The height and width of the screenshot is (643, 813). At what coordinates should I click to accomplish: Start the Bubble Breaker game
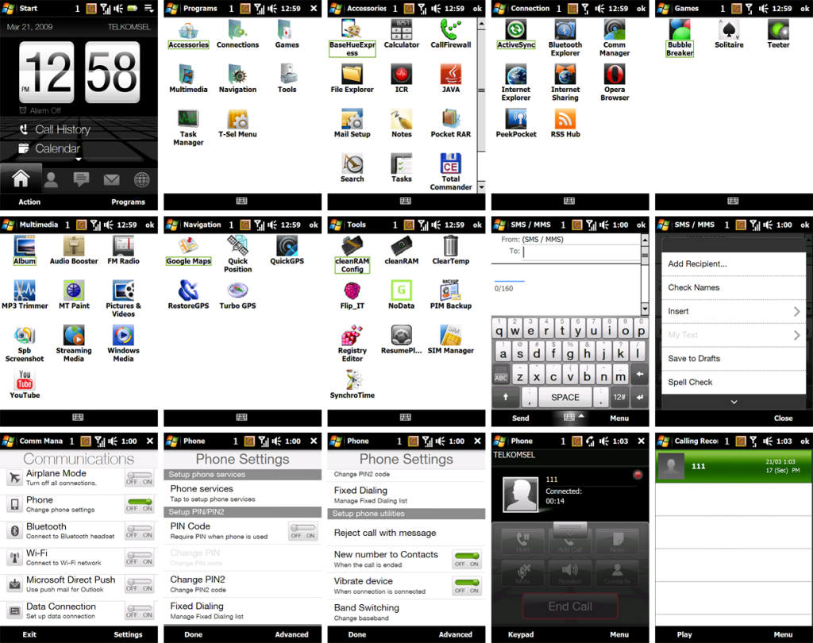(680, 38)
